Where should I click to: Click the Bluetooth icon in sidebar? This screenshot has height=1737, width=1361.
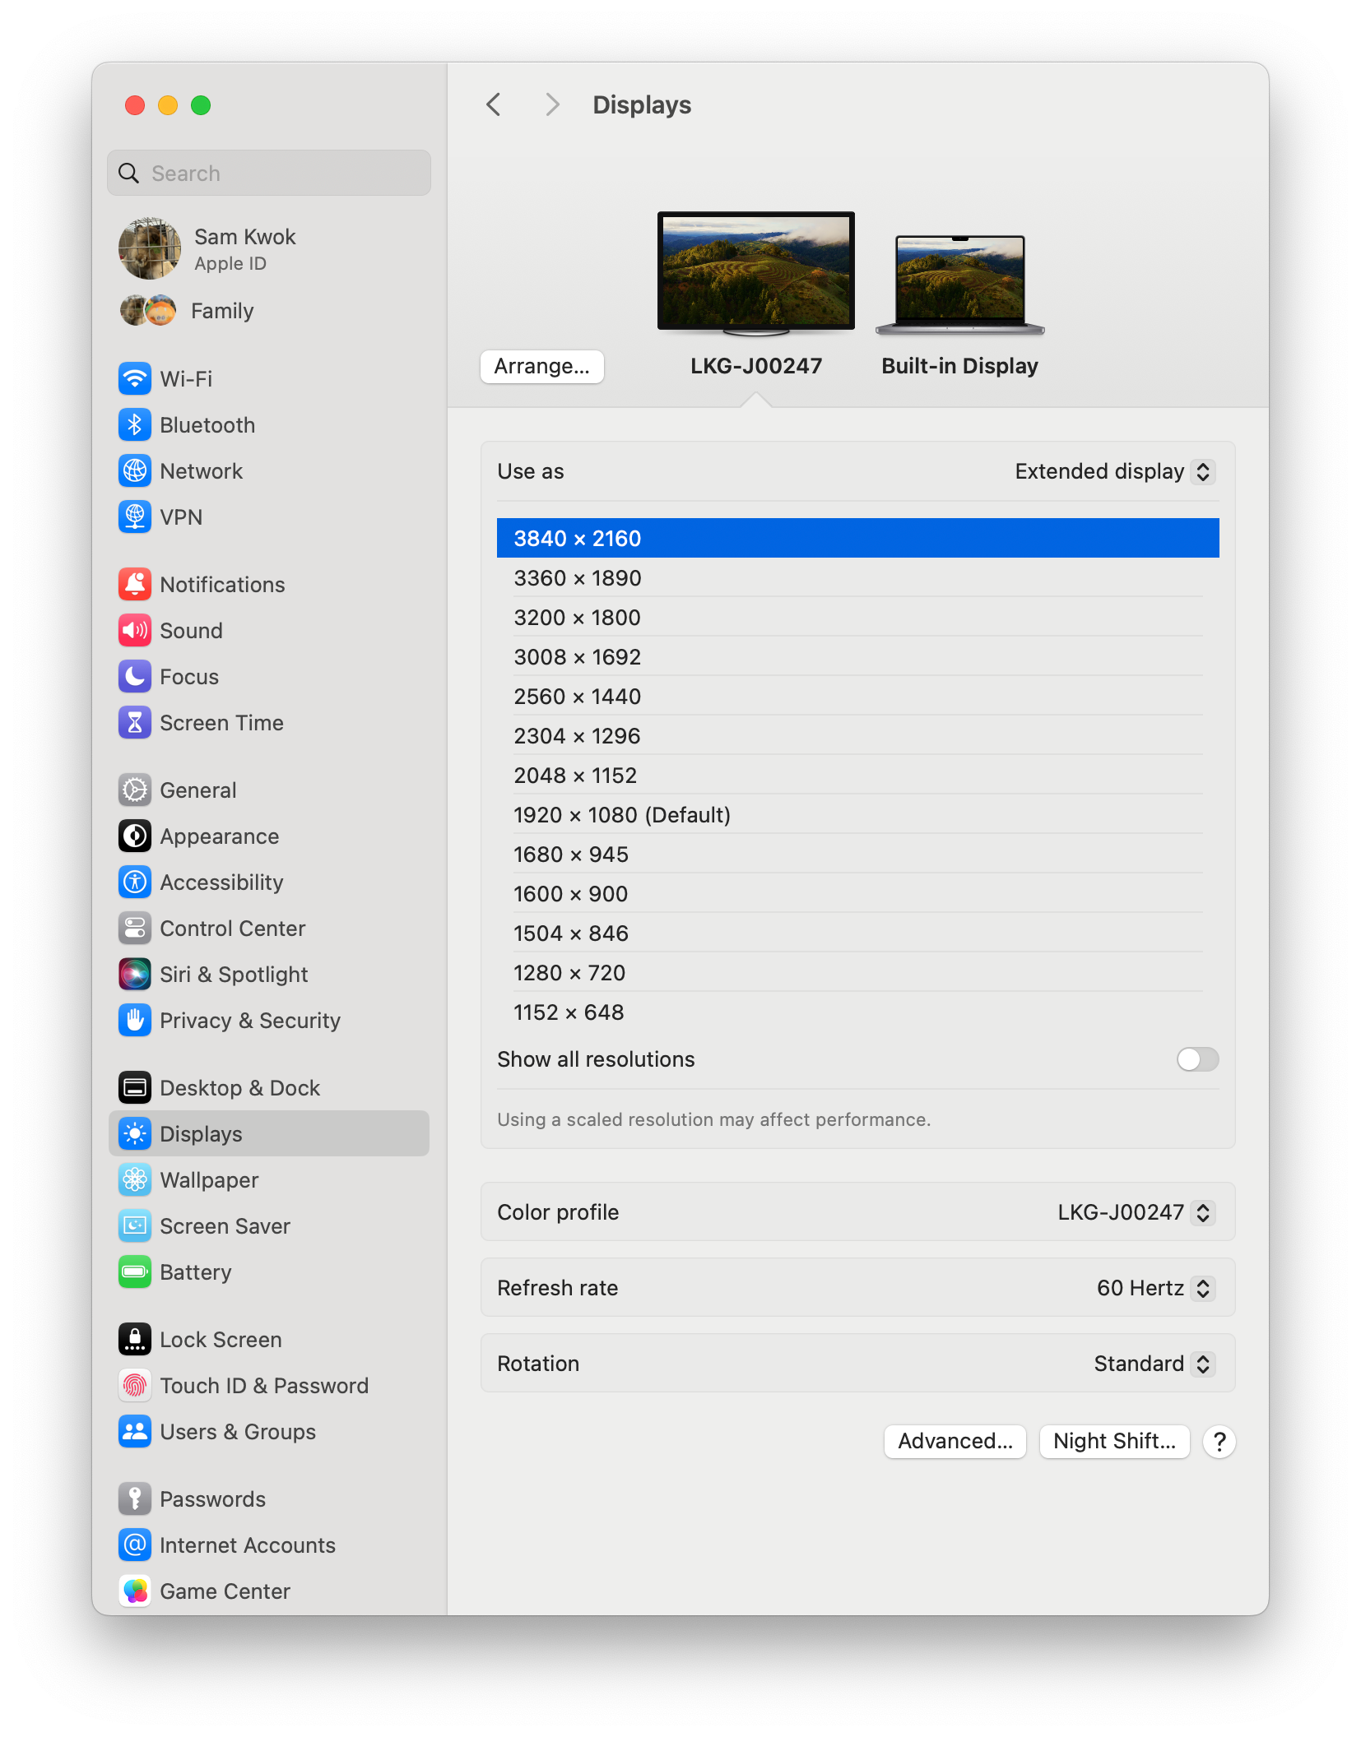pos(135,425)
